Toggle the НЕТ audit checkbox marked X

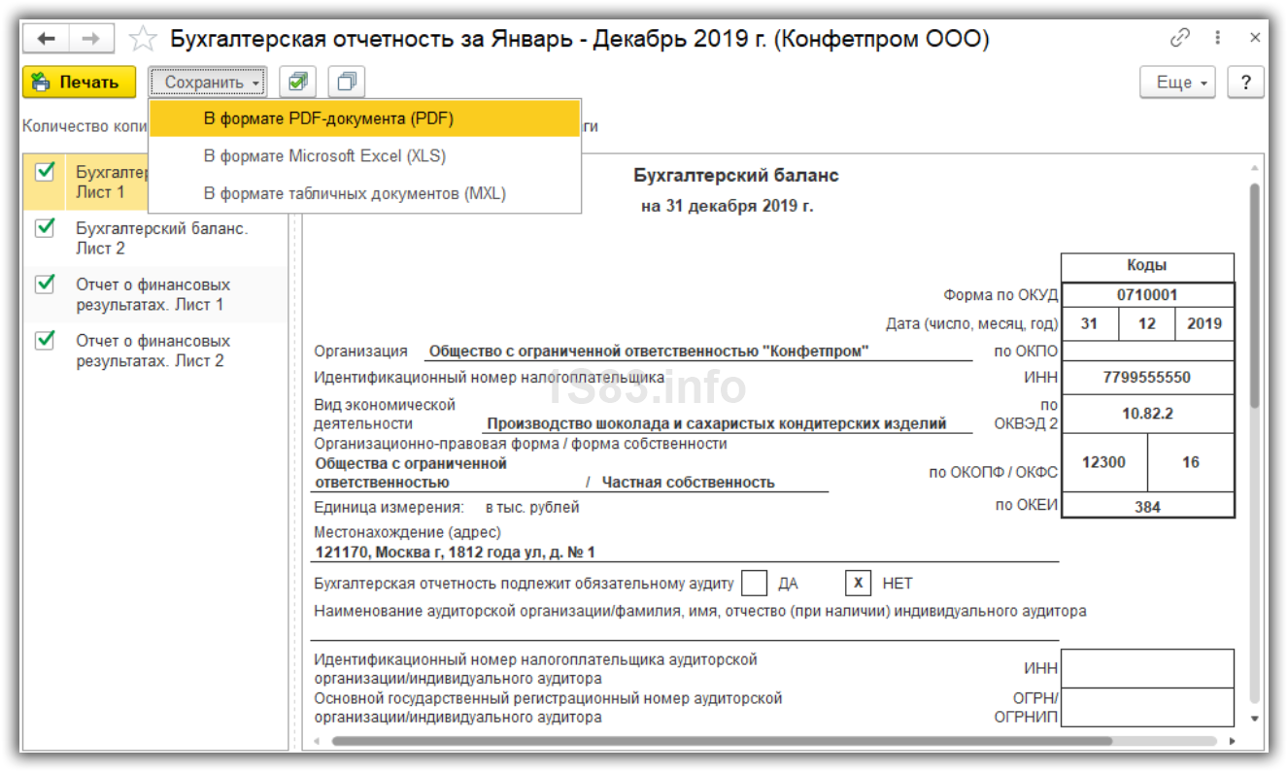click(858, 584)
